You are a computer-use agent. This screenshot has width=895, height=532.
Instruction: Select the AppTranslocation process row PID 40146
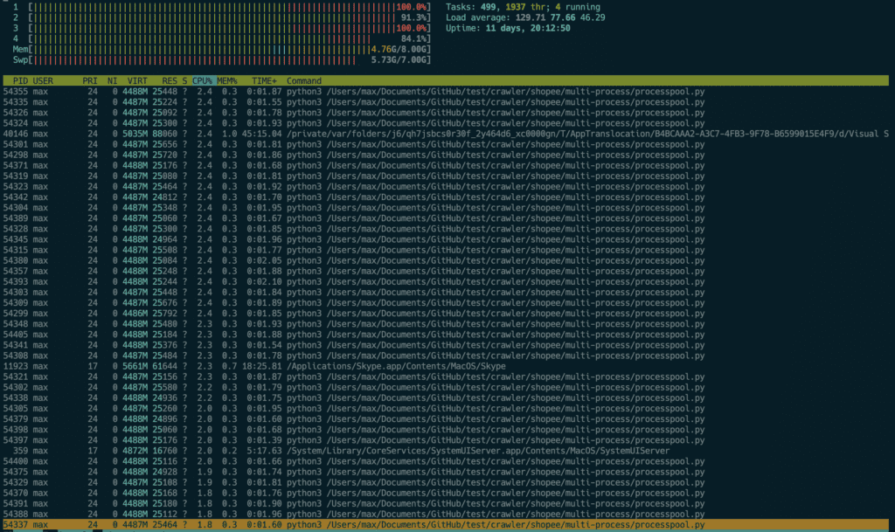point(446,134)
